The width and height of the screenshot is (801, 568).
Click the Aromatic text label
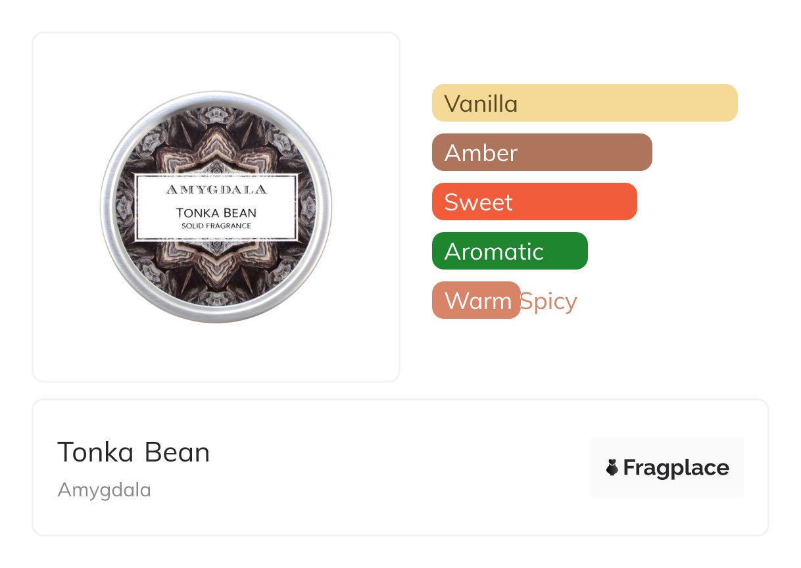[x=494, y=251]
